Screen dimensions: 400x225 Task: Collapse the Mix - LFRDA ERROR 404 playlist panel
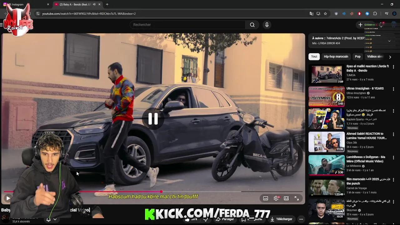pyautogui.click(x=389, y=41)
